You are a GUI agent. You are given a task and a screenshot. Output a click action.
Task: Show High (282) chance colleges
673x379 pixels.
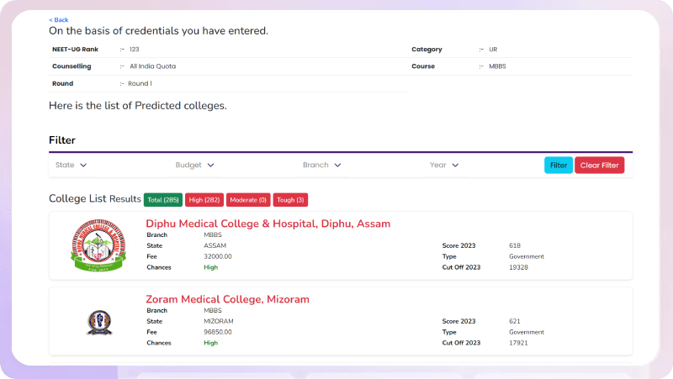pos(204,199)
